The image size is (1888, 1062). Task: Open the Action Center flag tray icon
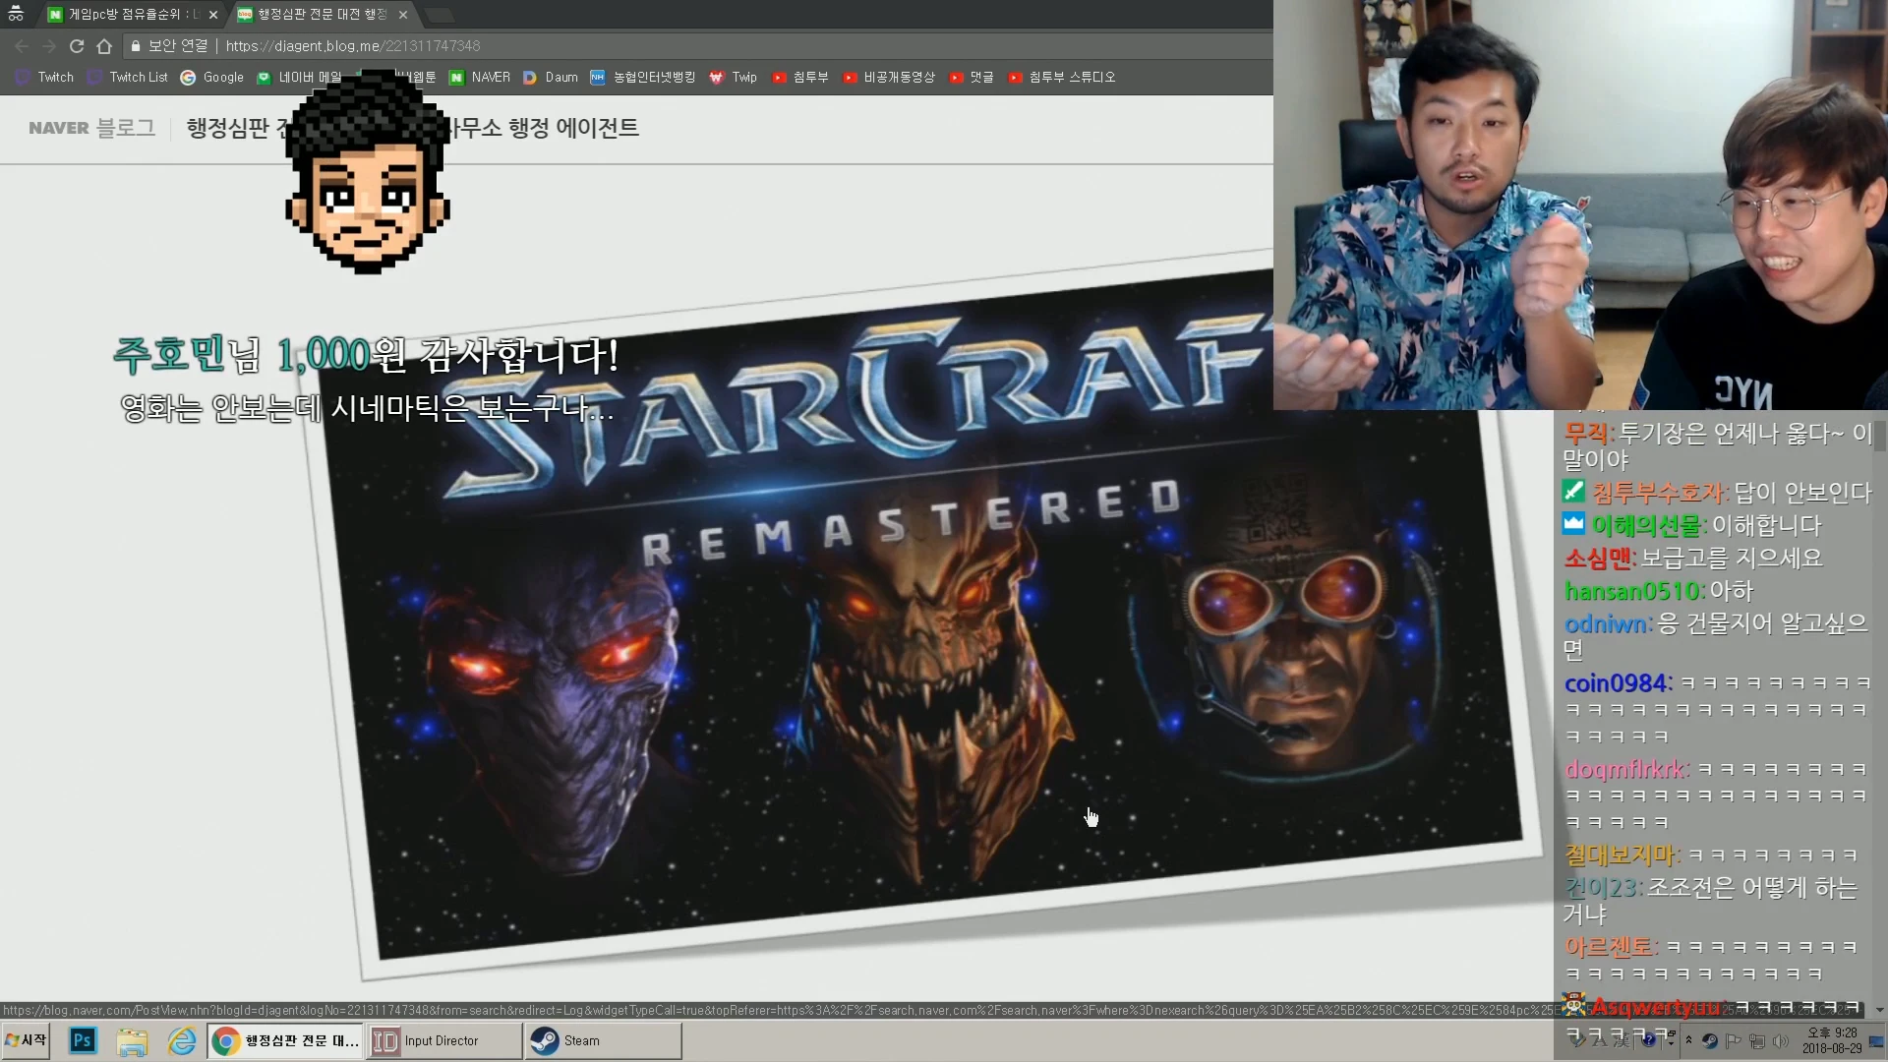point(1734,1040)
